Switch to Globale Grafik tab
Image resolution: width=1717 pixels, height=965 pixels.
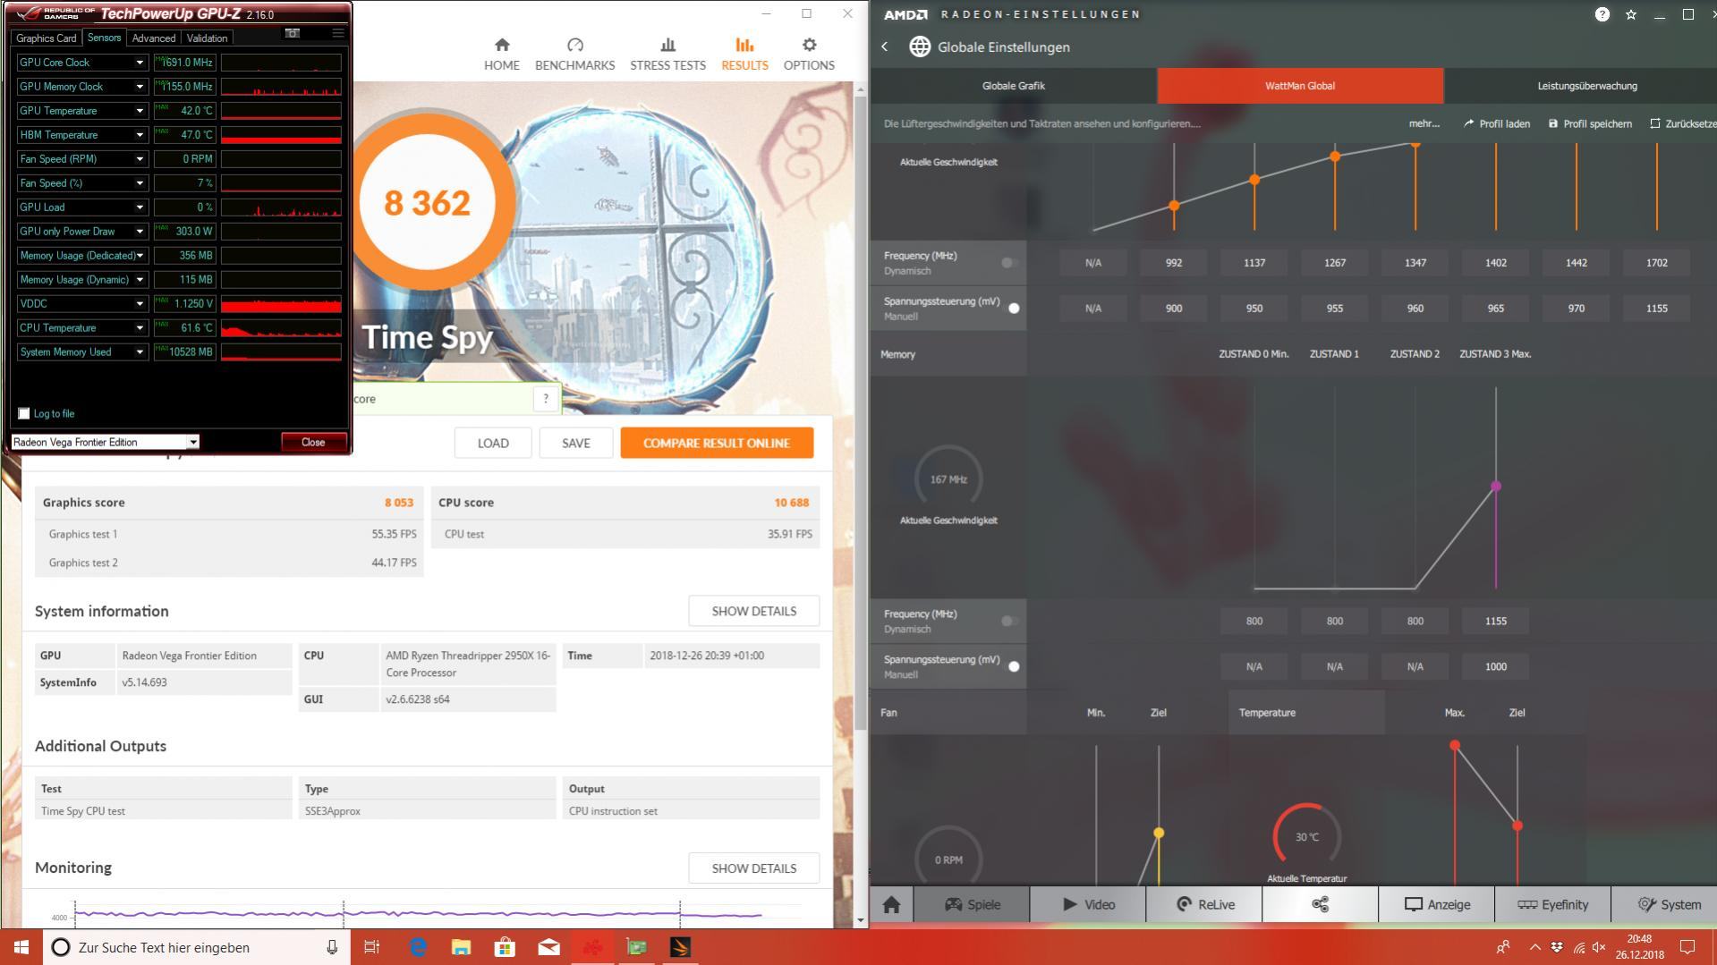tap(1013, 86)
